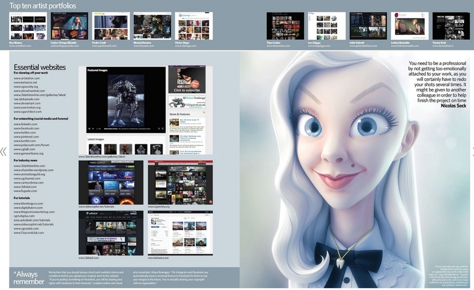Click www.vitorugo.com portfolio URL
Screen dimensions: 474x290
pos(185,46)
